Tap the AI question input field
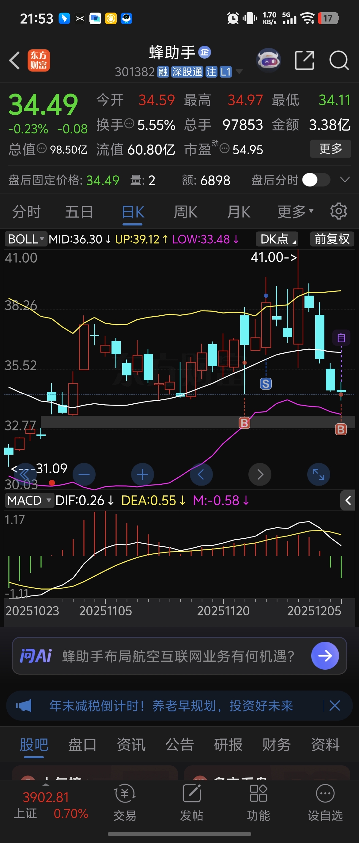 click(179, 656)
